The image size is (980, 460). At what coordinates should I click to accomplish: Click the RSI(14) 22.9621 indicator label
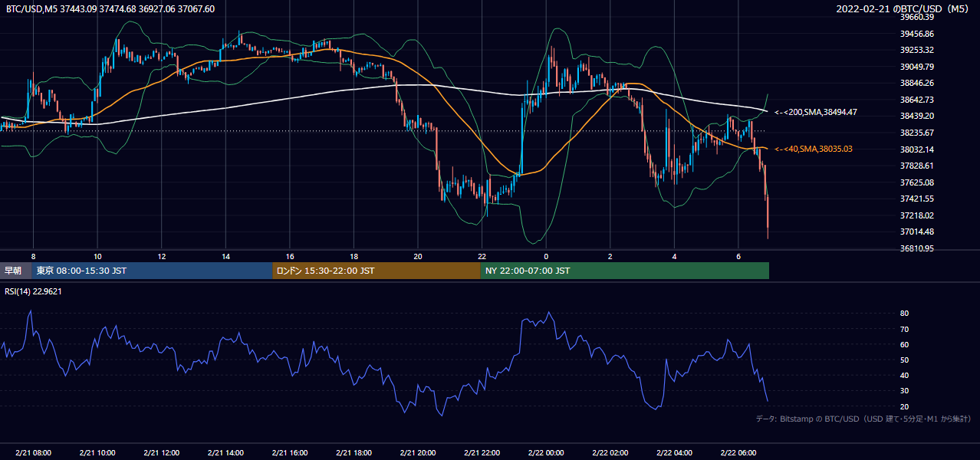click(33, 291)
